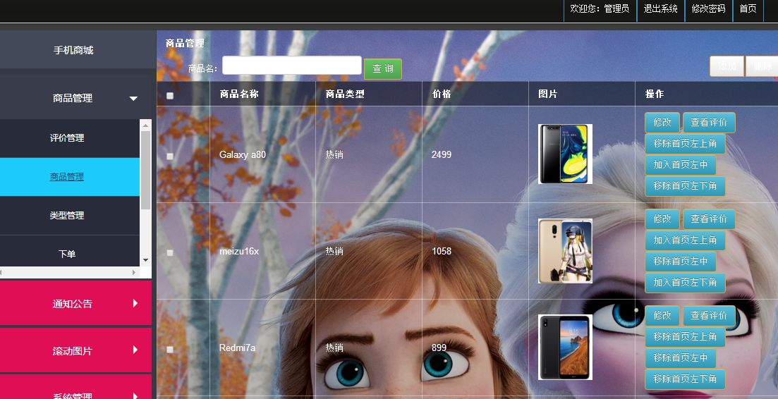
Task: Click 移除首页左上角 for Redmi7a
Action: click(x=685, y=337)
